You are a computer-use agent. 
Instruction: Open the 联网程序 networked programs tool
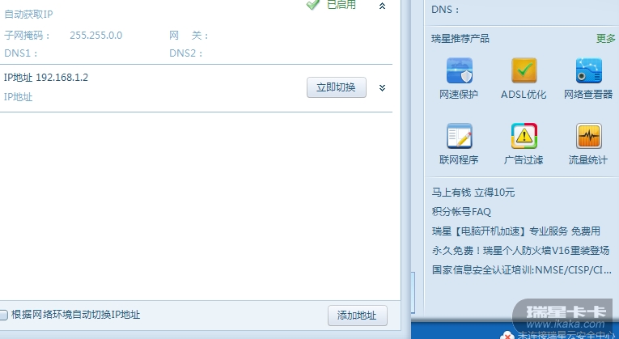click(x=459, y=143)
